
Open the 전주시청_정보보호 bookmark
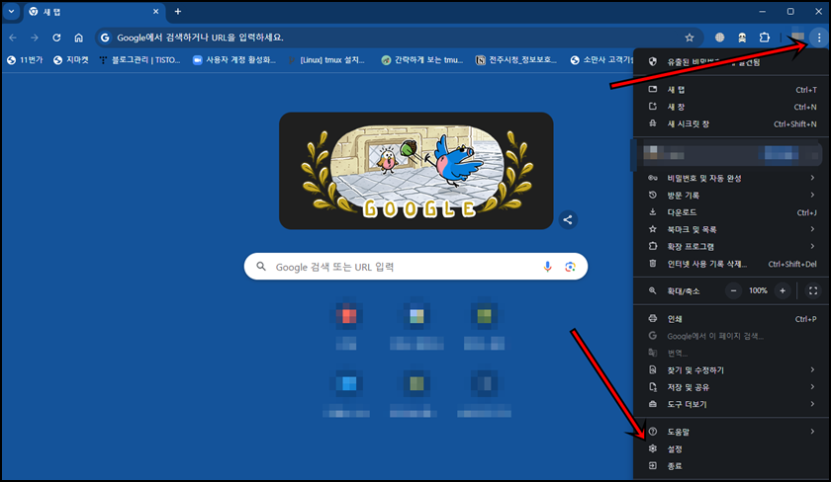tap(516, 60)
